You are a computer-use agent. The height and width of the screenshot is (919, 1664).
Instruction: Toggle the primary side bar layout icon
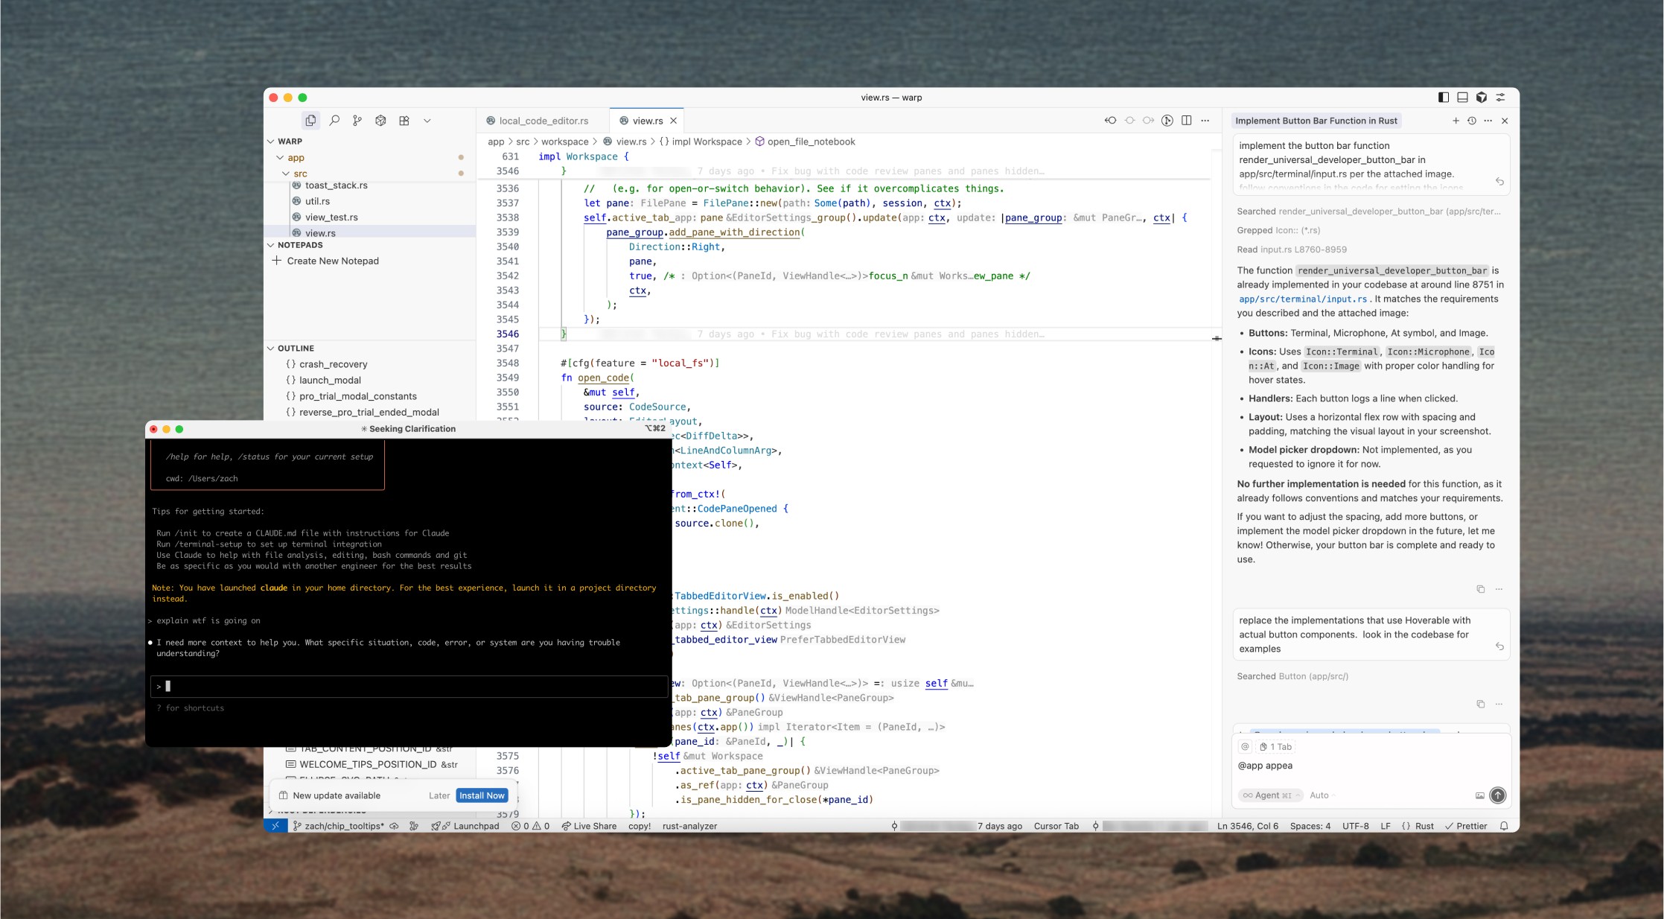(1444, 98)
